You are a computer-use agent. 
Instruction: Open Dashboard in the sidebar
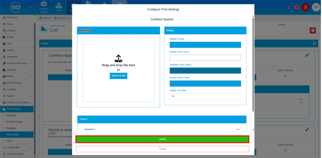[x=17, y=18]
